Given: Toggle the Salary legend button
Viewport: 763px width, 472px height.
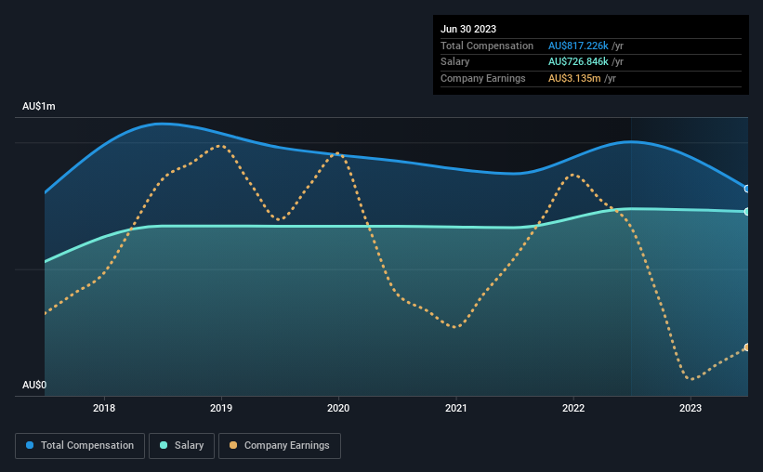Looking at the screenshot, I should pos(181,446).
